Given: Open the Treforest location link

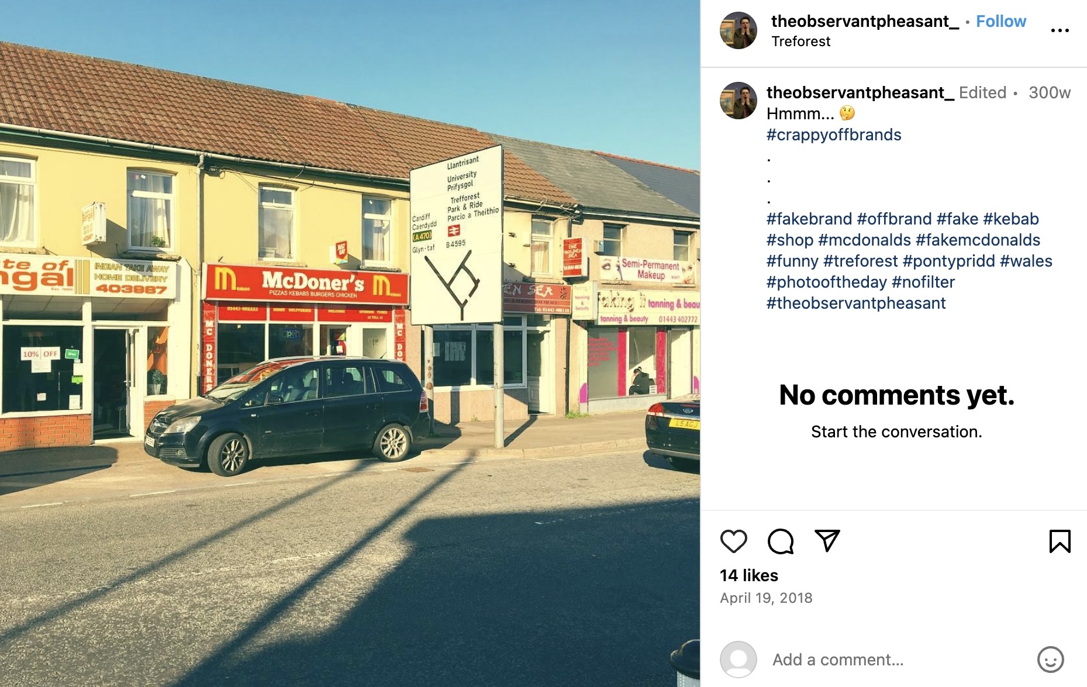Looking at the screenshot, I should tap(800, 42).
